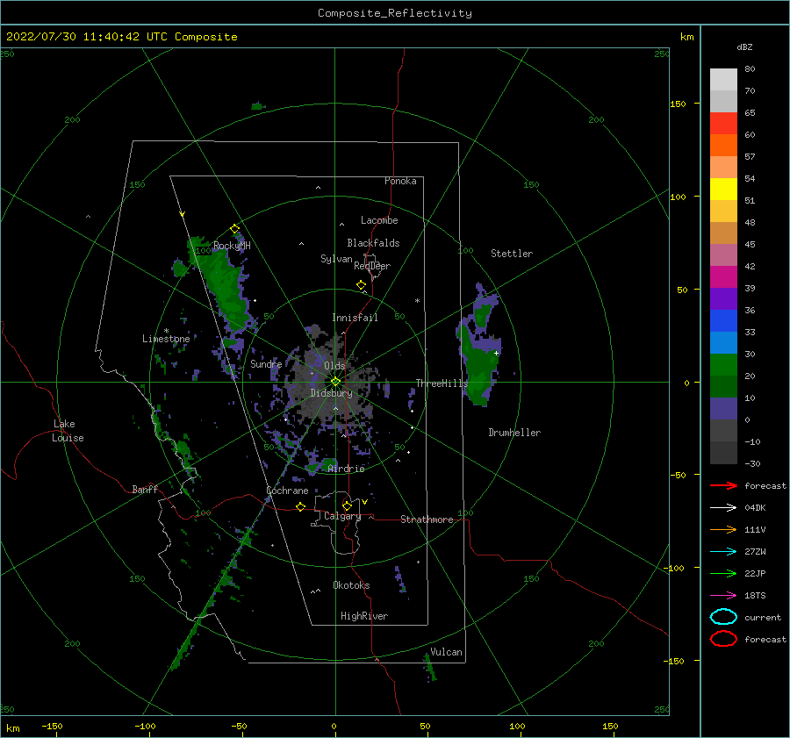Viewport: 790px width, 738px height.
Task: Click the 80 dBZ value in legend
Action: 750,68
